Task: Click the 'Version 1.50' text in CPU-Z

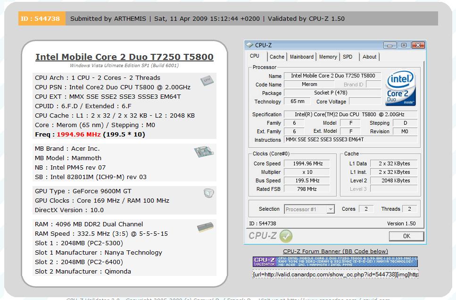Action: pos(401,223)
